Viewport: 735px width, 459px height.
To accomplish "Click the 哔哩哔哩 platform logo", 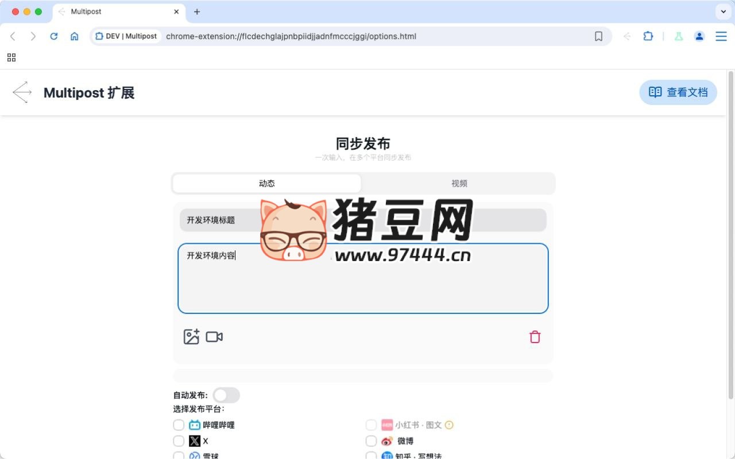I will tap(195, 425).
